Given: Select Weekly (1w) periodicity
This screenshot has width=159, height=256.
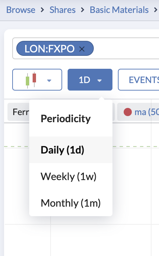Looking at the screenshot, I should 71,176.
